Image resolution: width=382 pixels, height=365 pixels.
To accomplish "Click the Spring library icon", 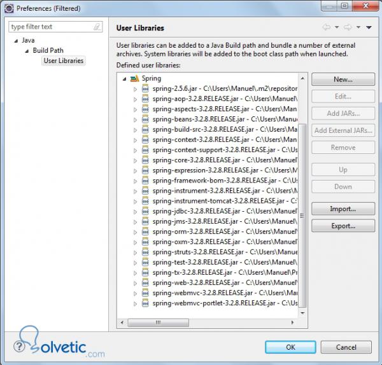I will [134, 79].
